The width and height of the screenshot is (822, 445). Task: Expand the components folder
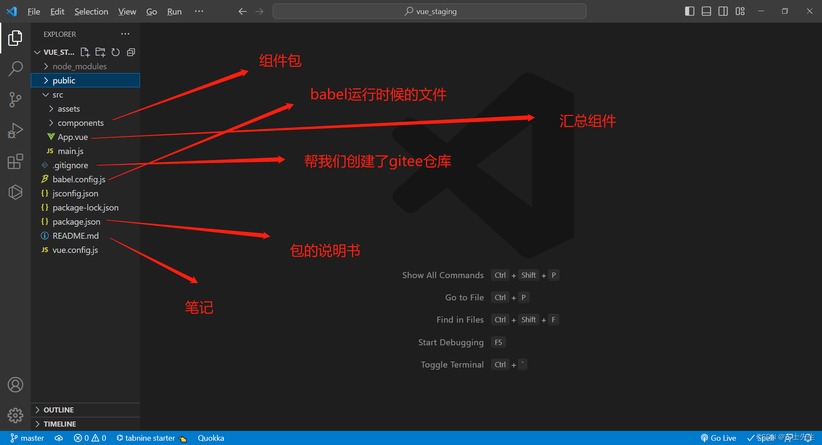(x=86, y=123)
